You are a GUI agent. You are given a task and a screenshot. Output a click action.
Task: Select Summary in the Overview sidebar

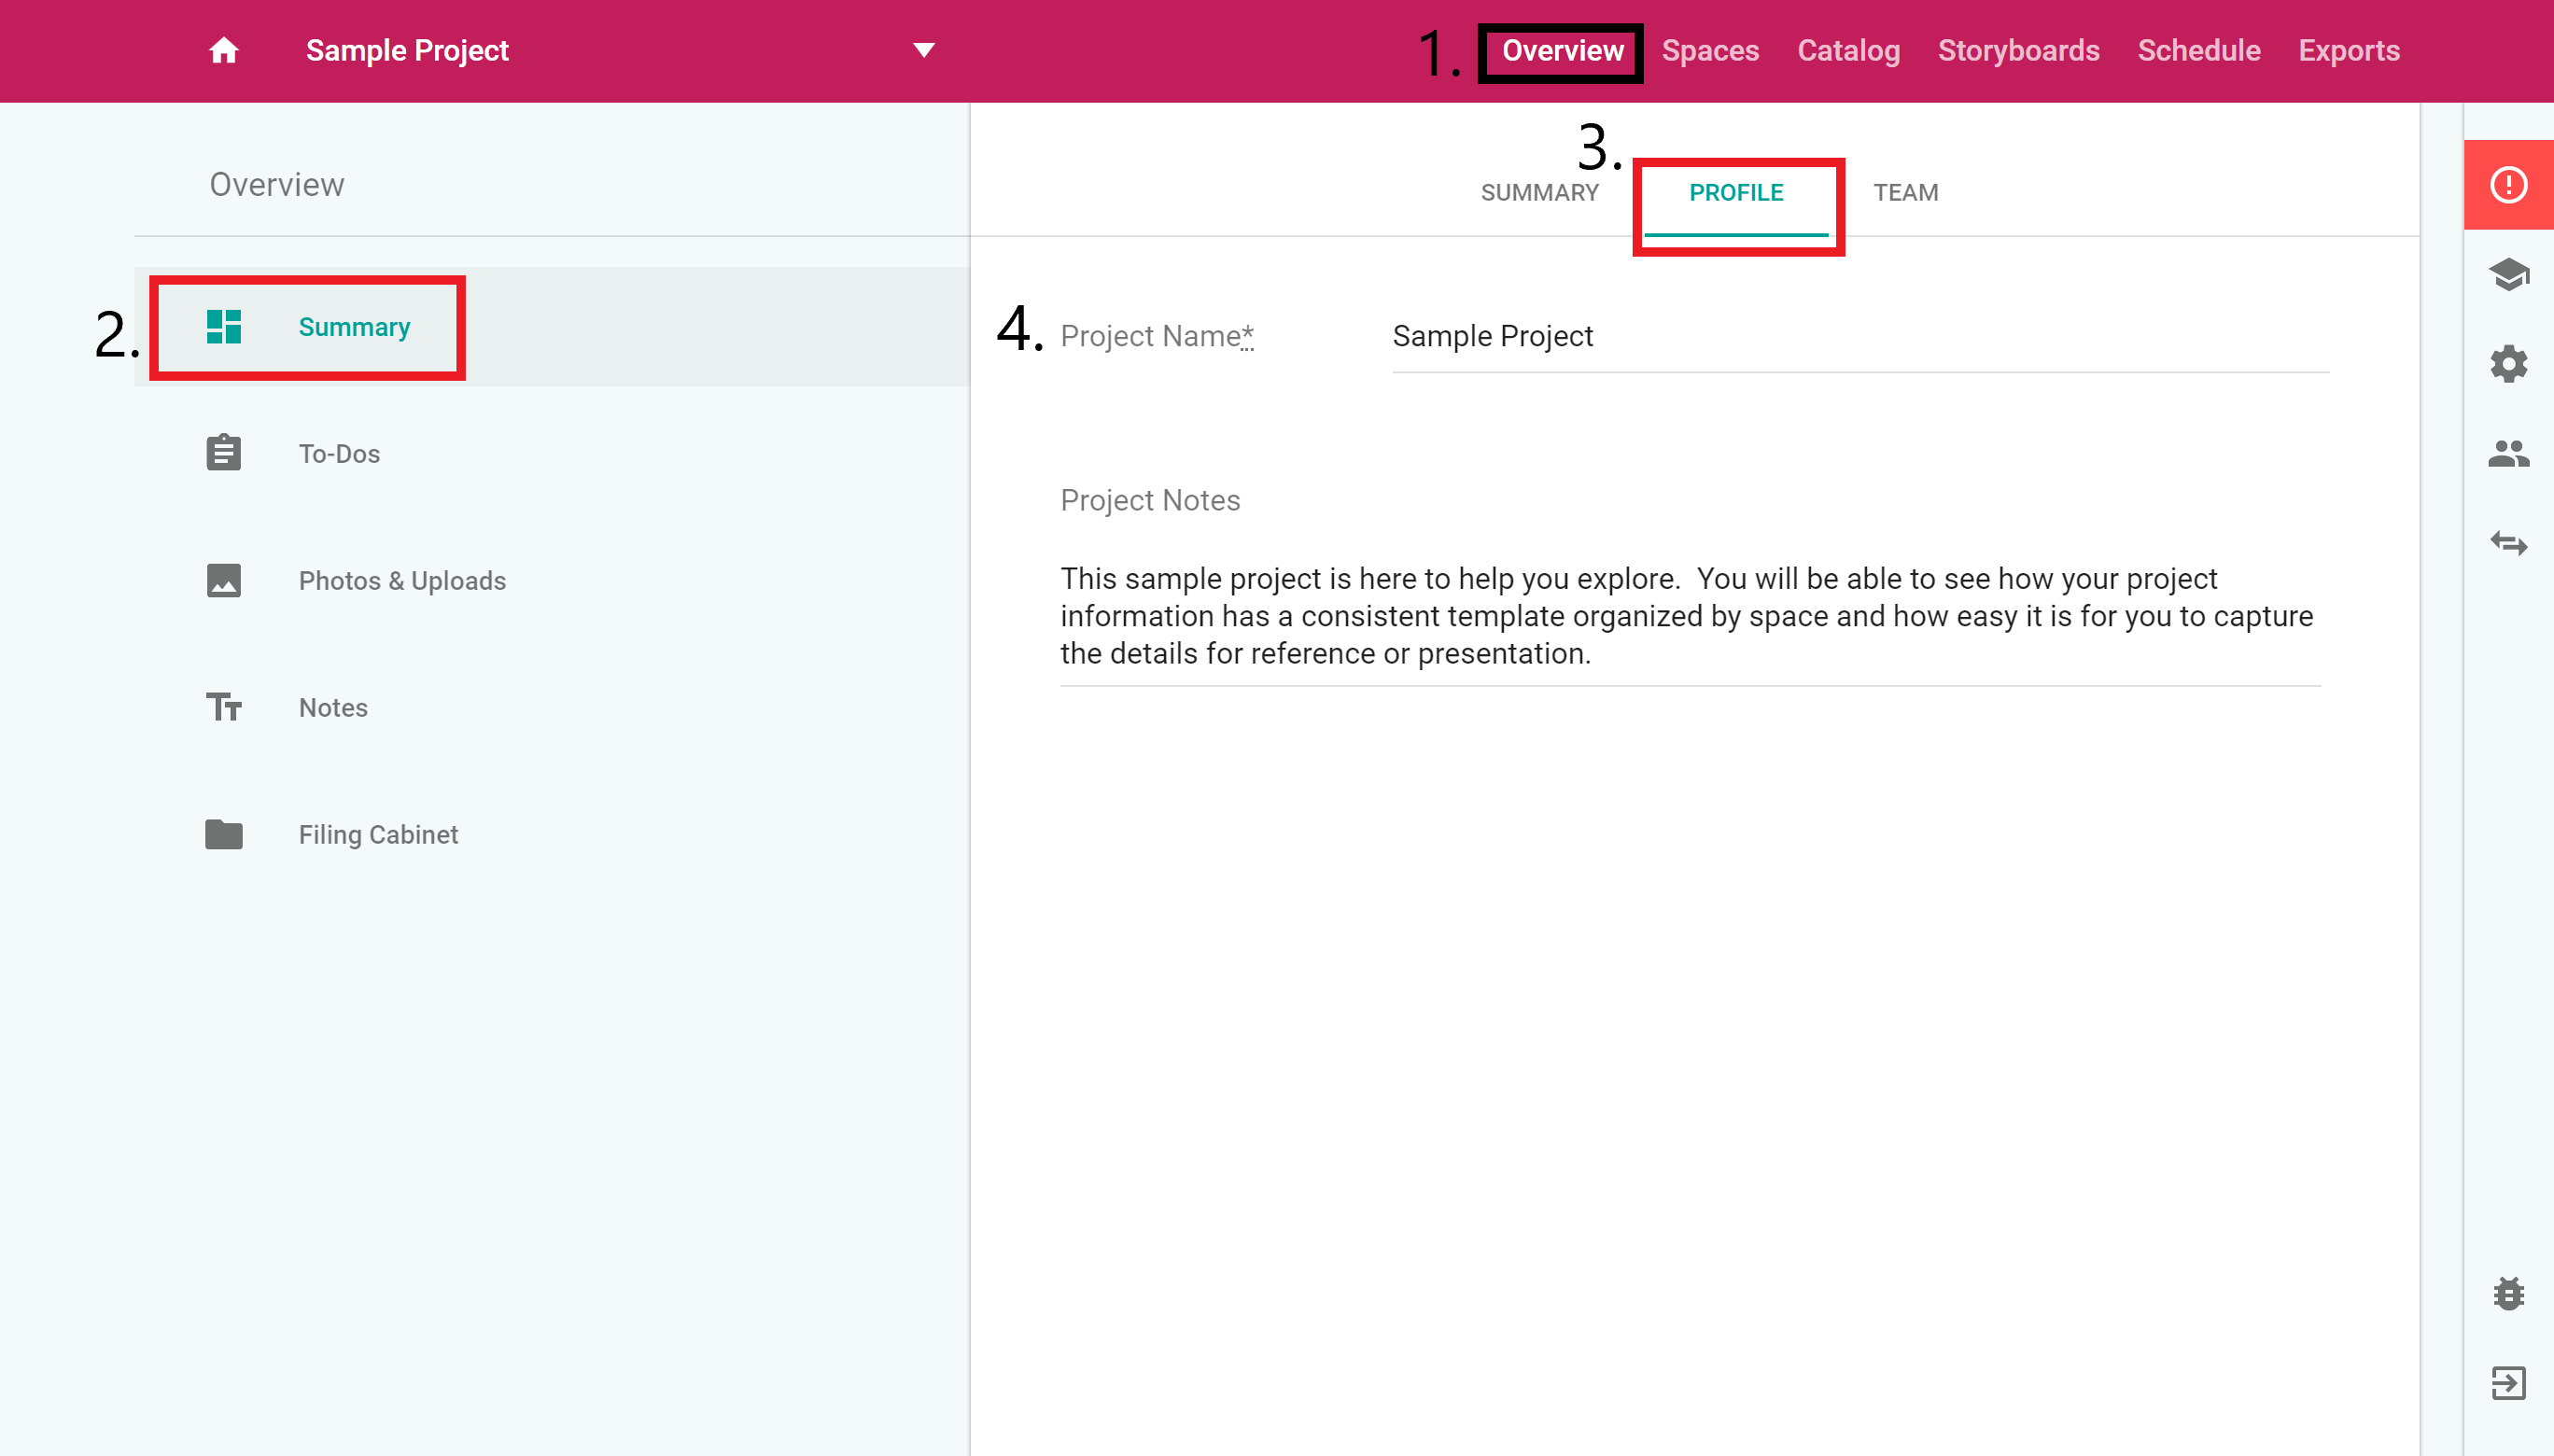click(552, 327)
